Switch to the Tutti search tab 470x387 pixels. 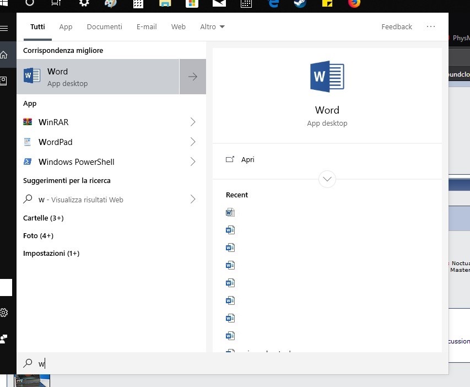tap(37, 26)
